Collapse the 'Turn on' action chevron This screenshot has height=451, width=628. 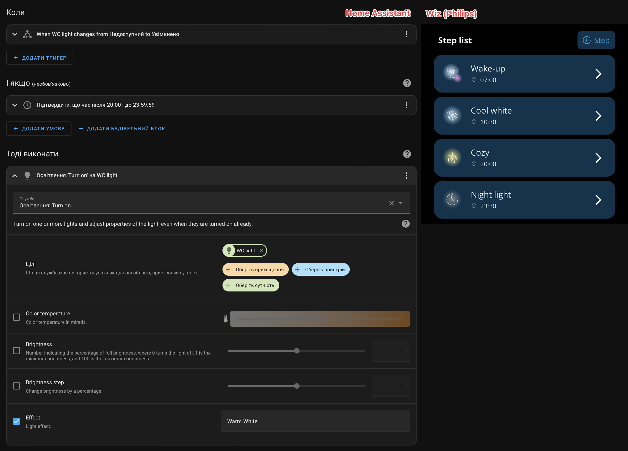point(15,175)
